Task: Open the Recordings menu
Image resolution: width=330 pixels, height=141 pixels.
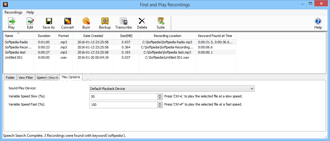Action: point(14,12)
